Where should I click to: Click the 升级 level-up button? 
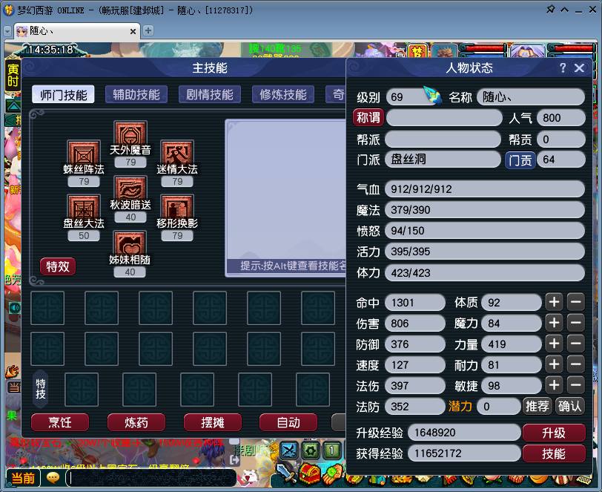coord(554,433)
